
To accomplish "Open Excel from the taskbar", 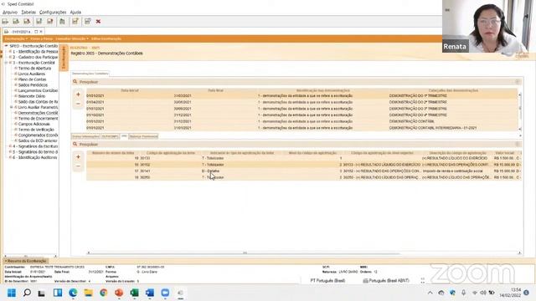I will pos(134,293).
